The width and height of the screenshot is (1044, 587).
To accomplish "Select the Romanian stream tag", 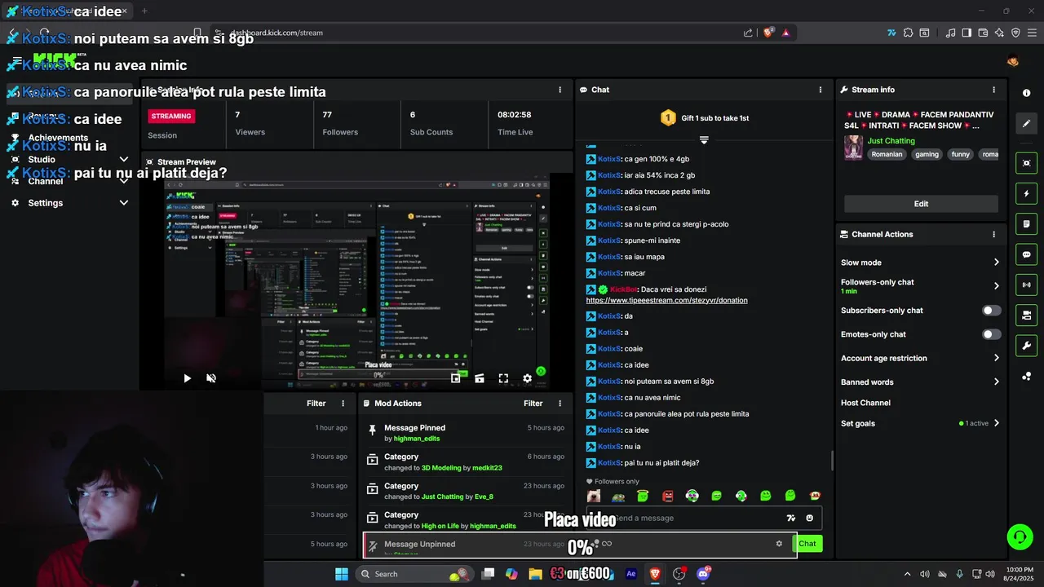I will point(887,154).
